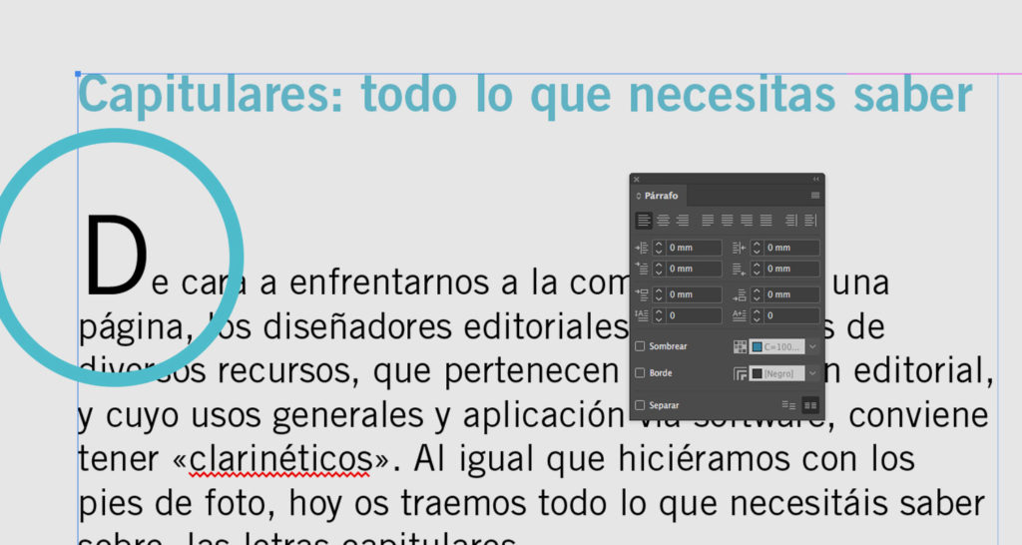Click the left indent stepper arrows
The height and width of the screenshot is (545, 1022).
[659, 248]
